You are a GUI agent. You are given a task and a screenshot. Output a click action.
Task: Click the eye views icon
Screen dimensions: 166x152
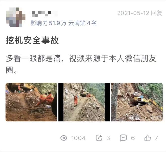pos(64,138)
